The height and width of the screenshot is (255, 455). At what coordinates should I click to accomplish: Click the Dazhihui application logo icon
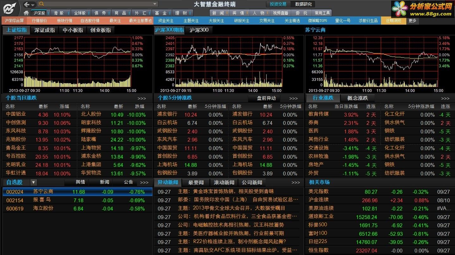coord(10,8)
